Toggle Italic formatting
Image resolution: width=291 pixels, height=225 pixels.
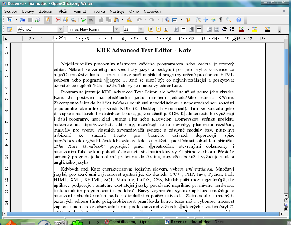point(158,29)
